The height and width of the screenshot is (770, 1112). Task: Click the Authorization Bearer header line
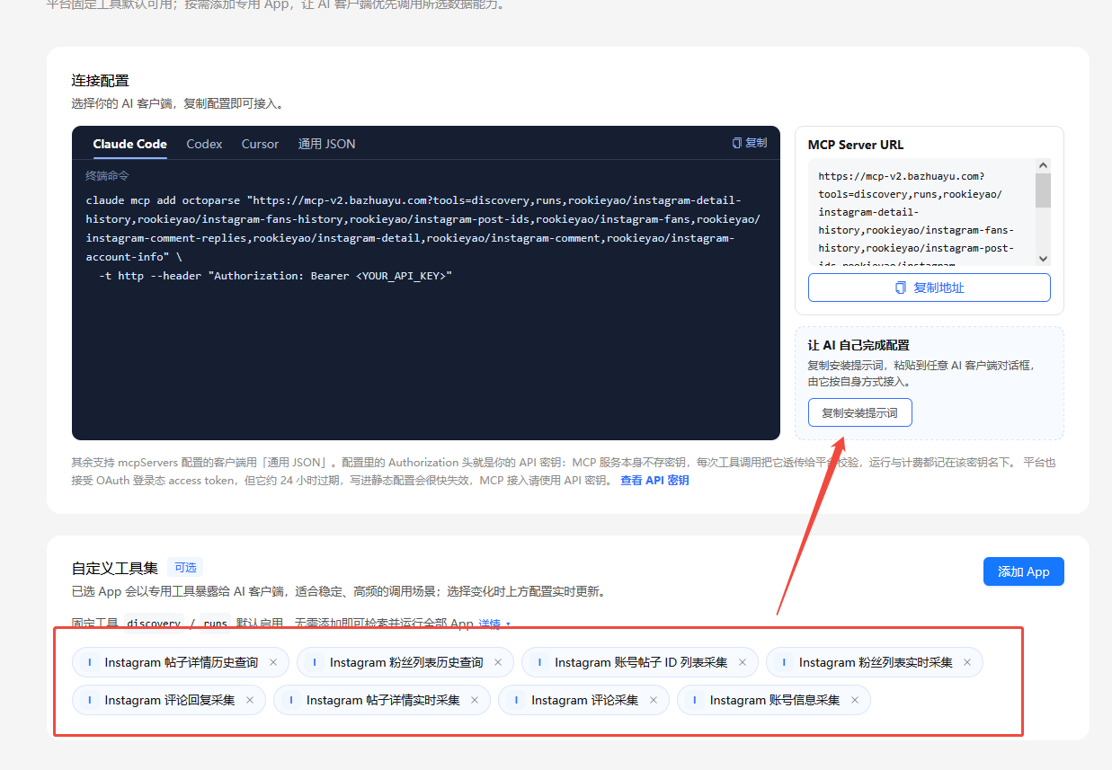(275, 276)
